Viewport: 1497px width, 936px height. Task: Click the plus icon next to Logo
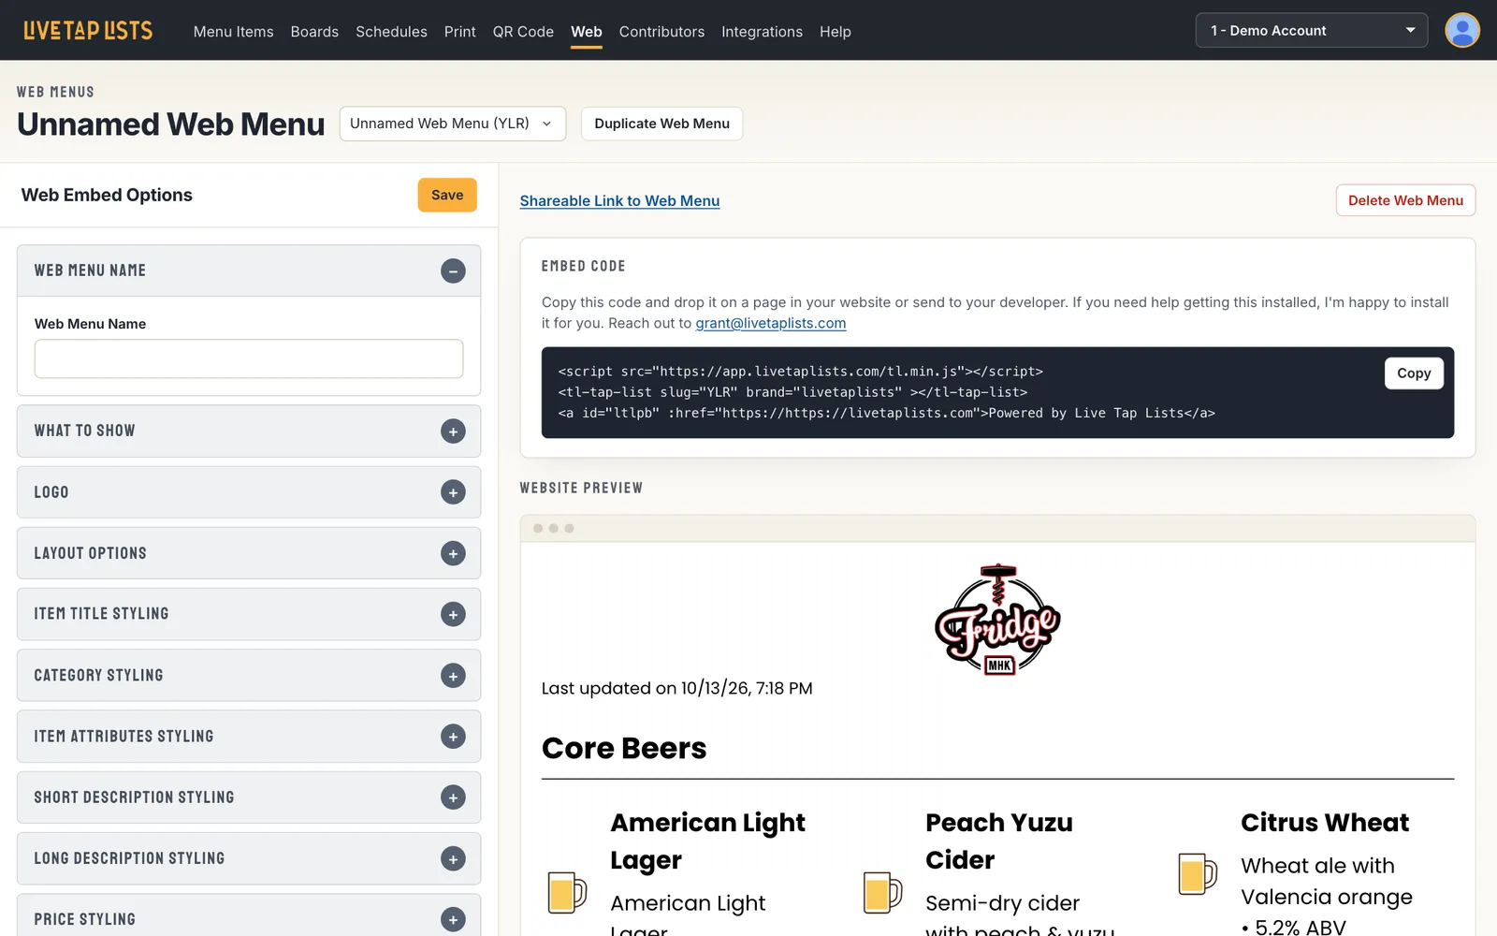[x=453, y=492]
